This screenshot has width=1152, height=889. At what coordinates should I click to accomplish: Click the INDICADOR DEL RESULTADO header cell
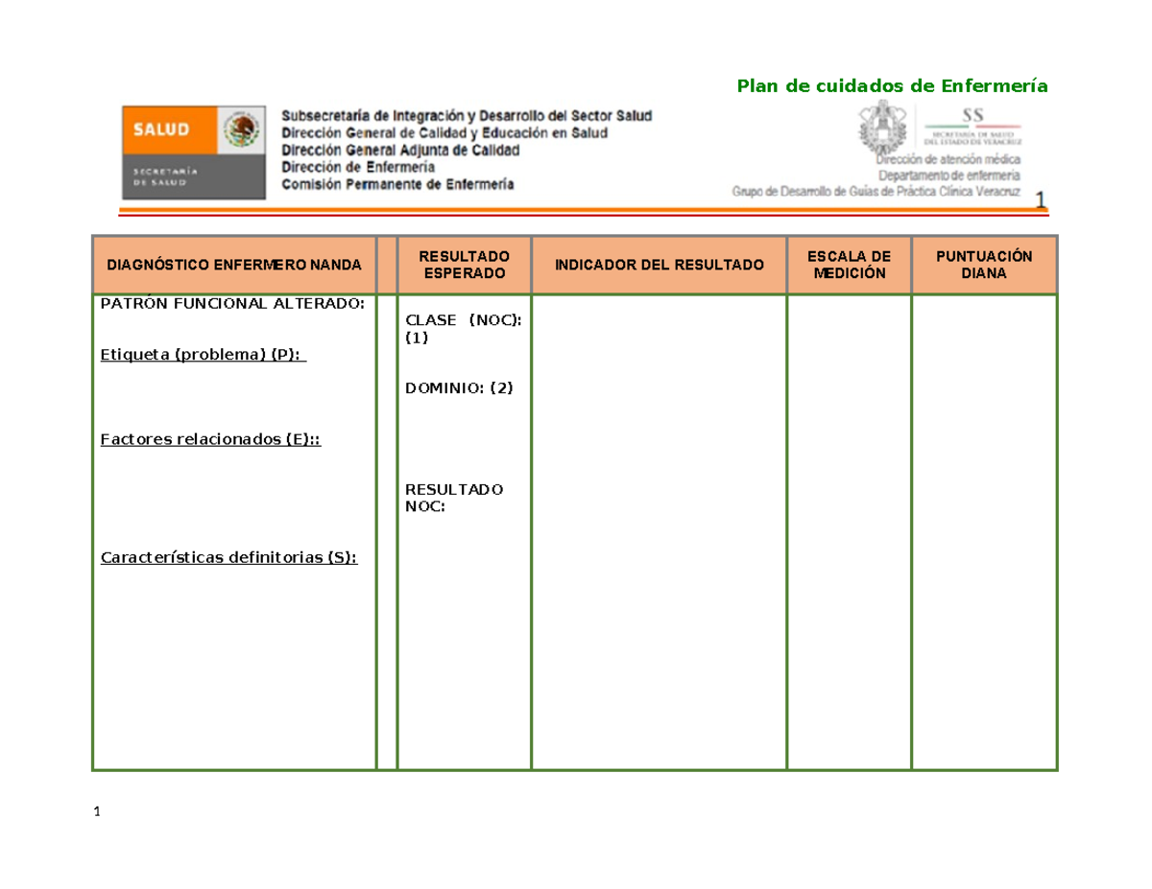coord(659,264)
